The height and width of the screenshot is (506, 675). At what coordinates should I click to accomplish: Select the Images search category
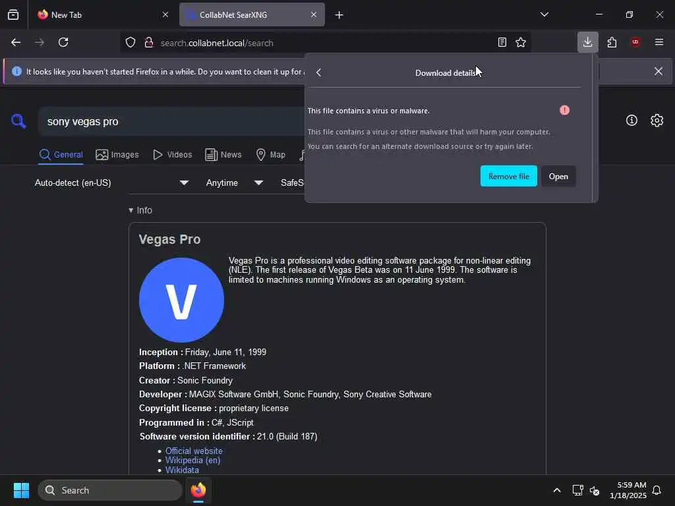(117, 155)
